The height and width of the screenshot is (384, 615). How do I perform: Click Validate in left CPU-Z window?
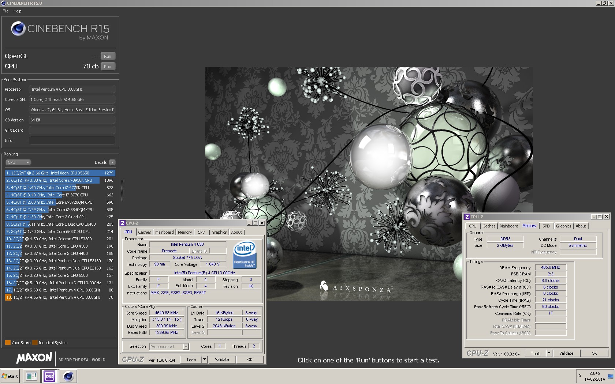222,359
